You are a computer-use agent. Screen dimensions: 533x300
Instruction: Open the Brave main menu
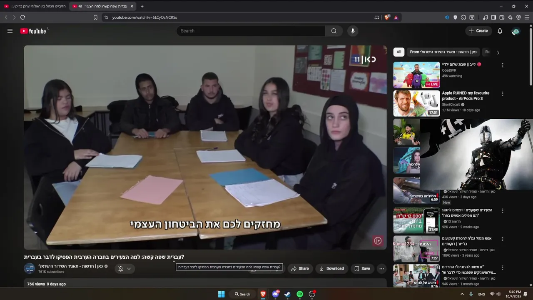[527, 17]
